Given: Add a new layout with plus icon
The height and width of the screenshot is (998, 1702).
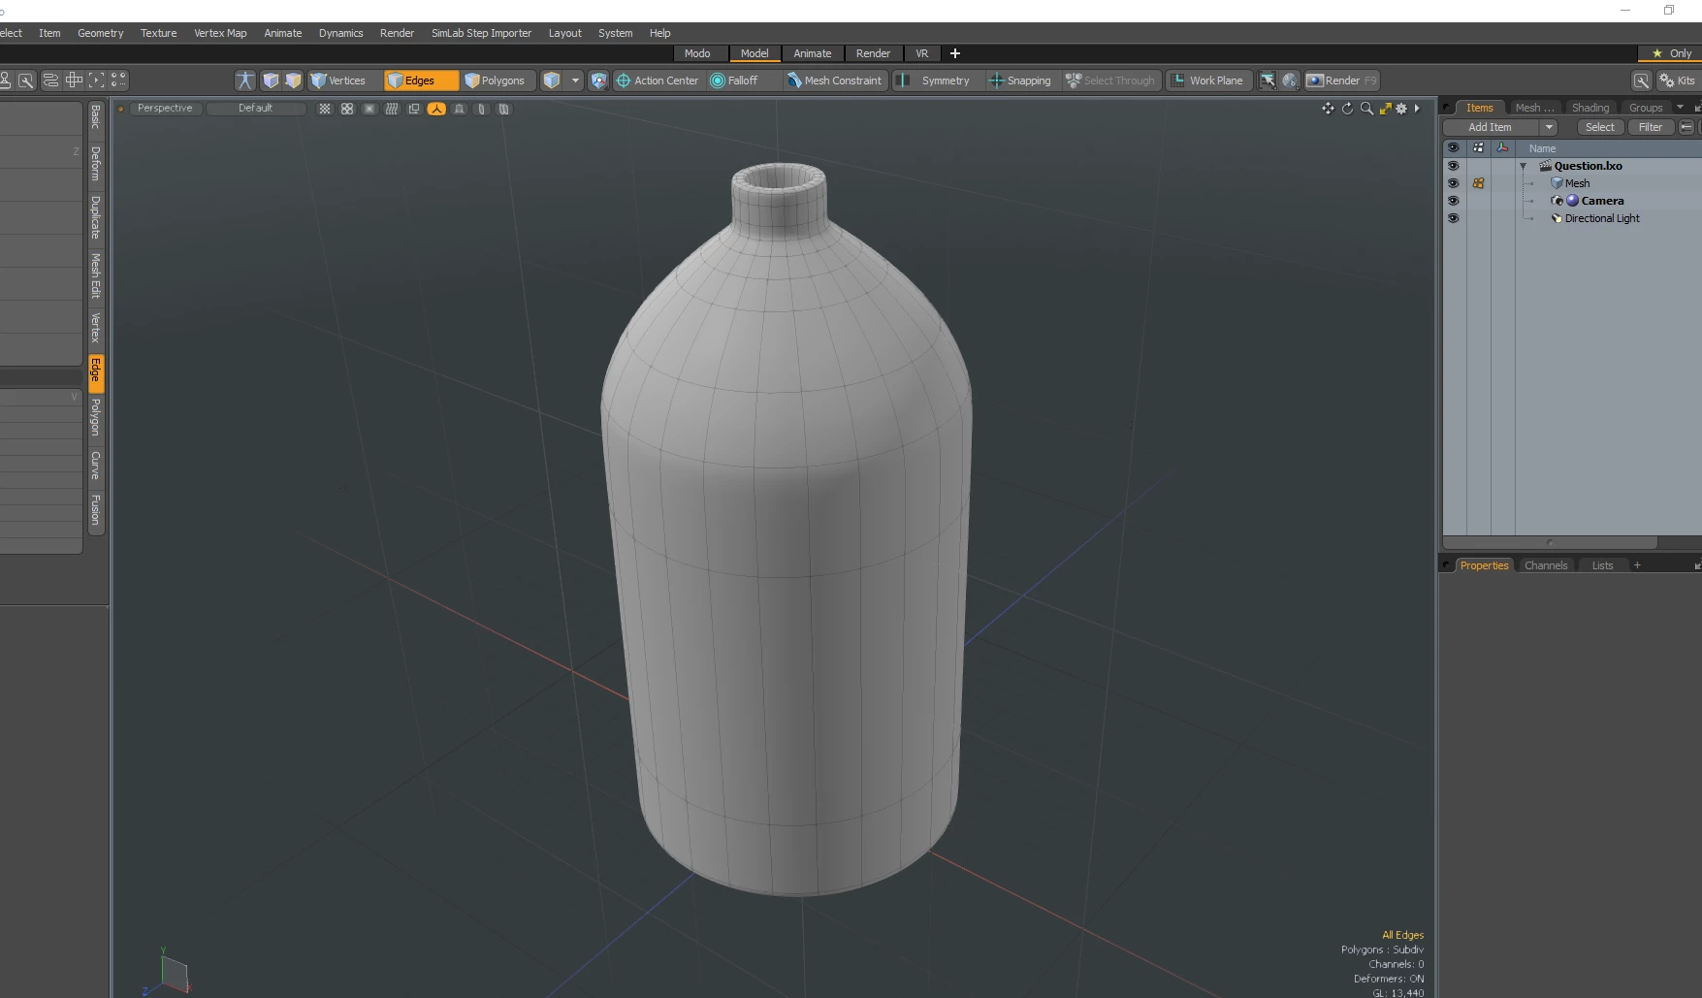Looking at the screenshot, I should pyautogui.click(x=954, y=53).
